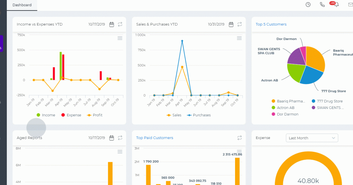The height and width of the screenshot is (185, 353).
Task: Open Top Paid Customers chart hamburger menu
Action: pyautogui.click(x=239, y=152)
